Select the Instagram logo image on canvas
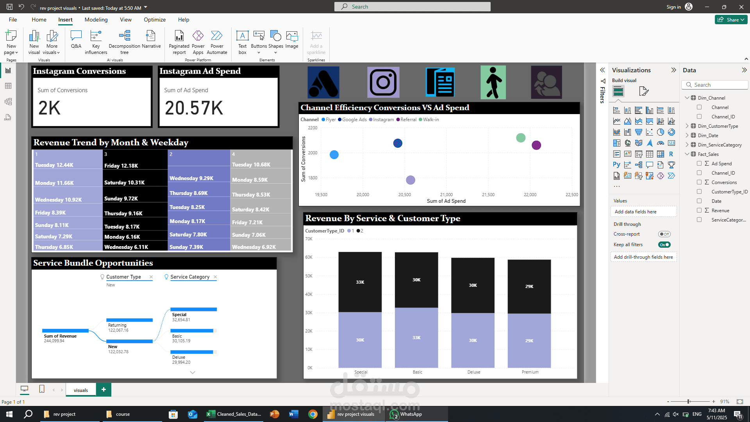The width and height of the screenshot is (750, 422). point(383,82)
